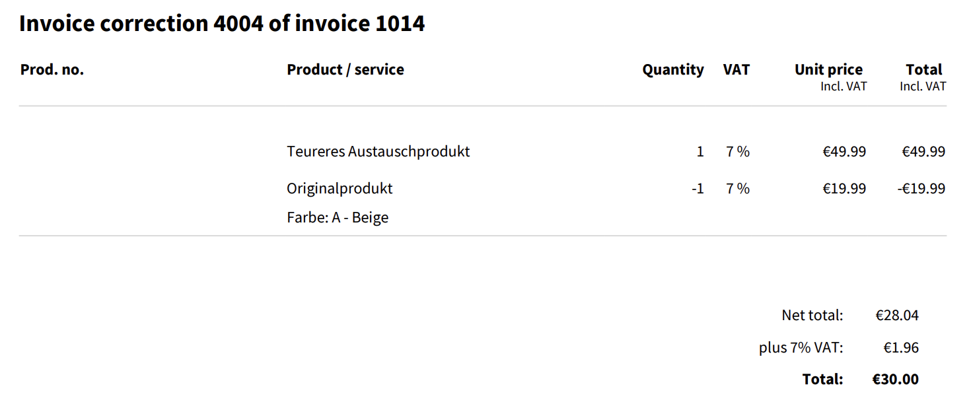The height and width of the screenshot is (404, 971).
Task: Select the quantity -1 of Originalprodukt
Action: (698, 189)
